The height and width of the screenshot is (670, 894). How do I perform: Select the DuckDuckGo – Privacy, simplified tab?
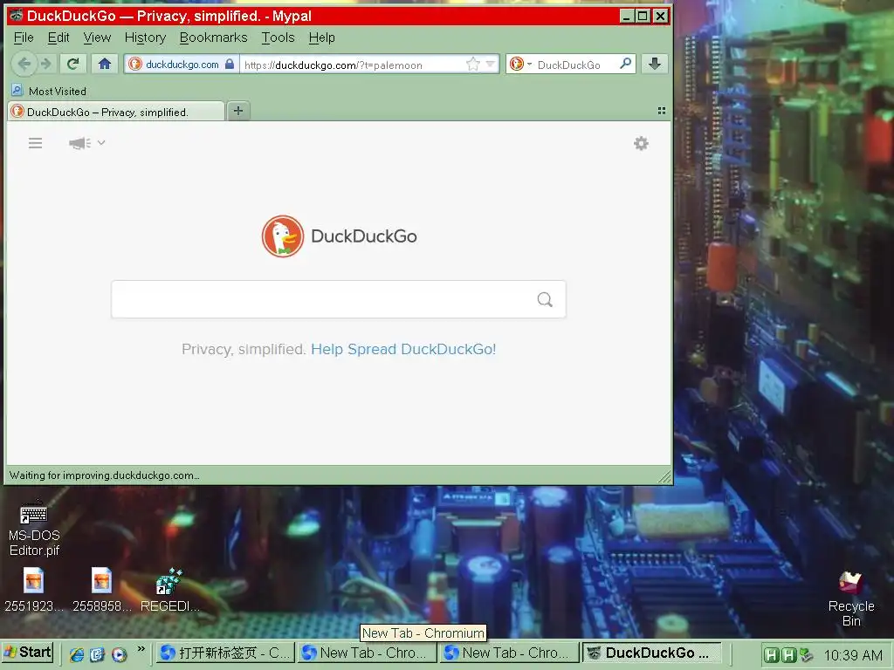(x=116, y=112)
